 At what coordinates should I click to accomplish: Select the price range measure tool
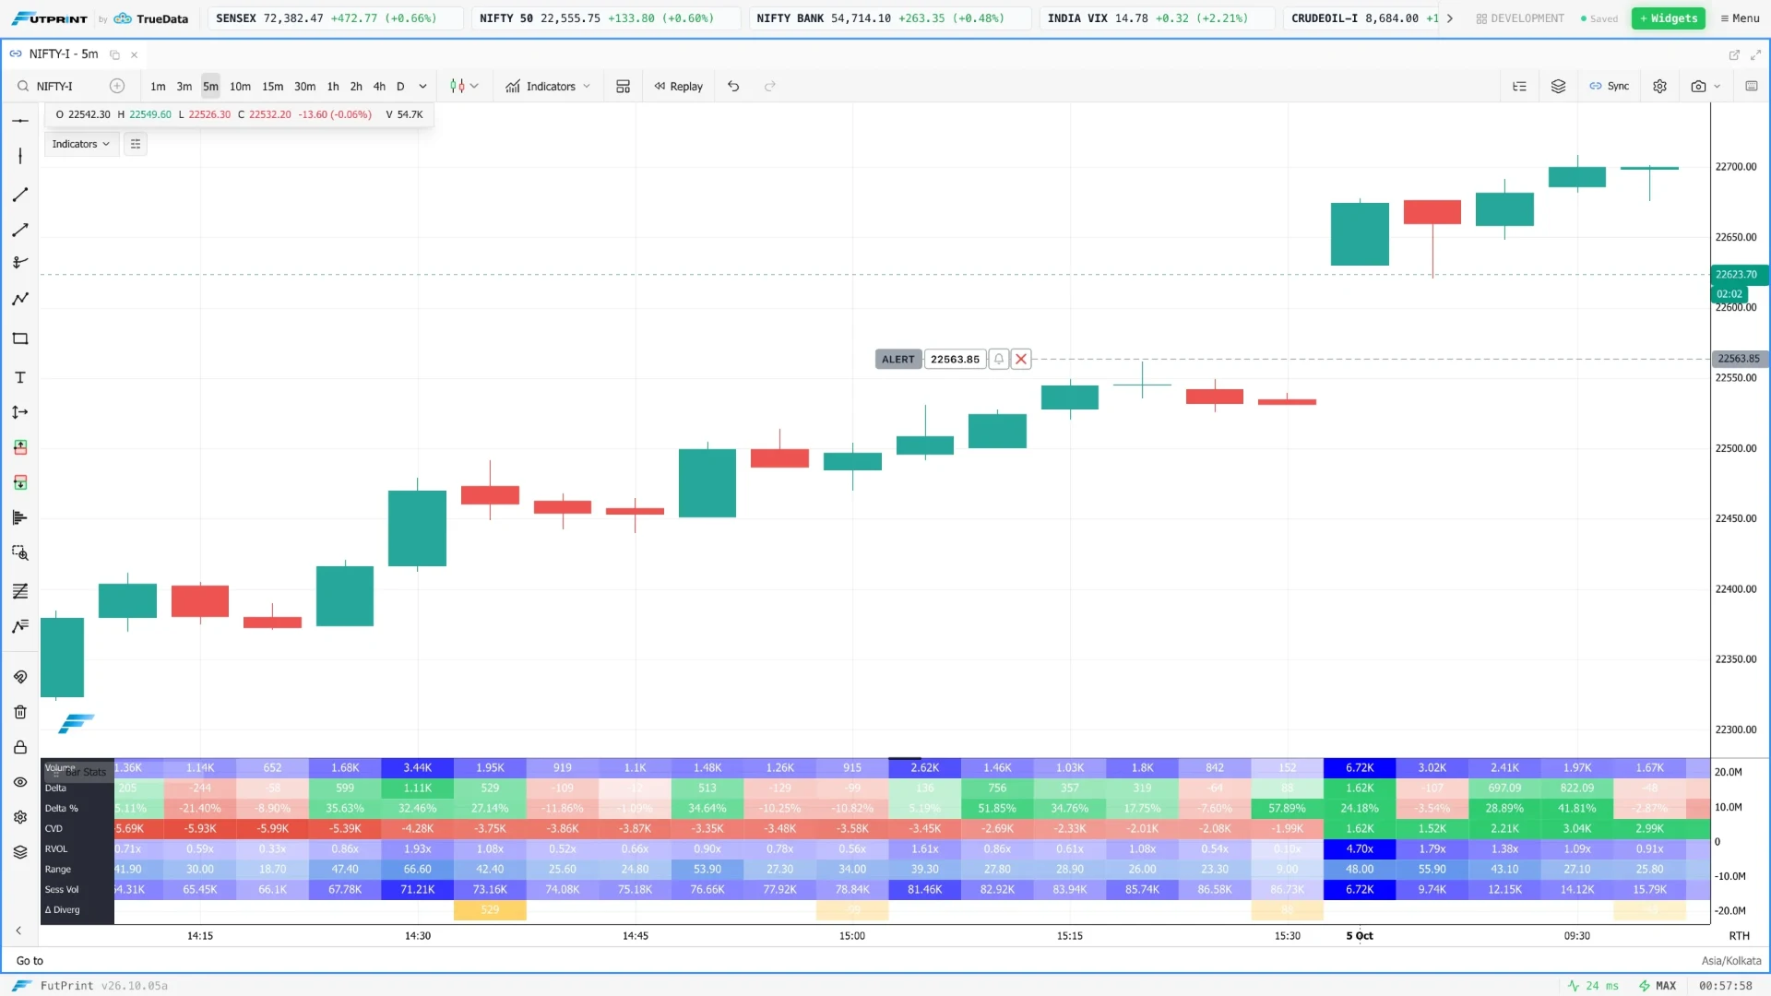pyautogui.click(x=20, y=412)
